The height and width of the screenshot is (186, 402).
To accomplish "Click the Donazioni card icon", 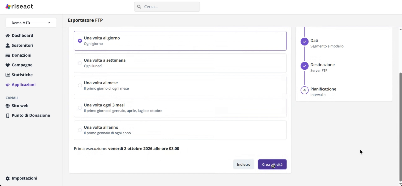I will pyautogui.click(x=8, y=55).
